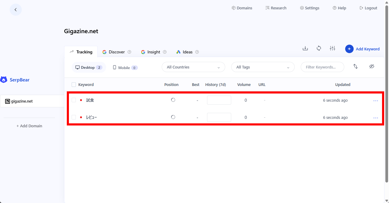389x203 pixels.
Task: Open the Domains page
Action: 242,8
